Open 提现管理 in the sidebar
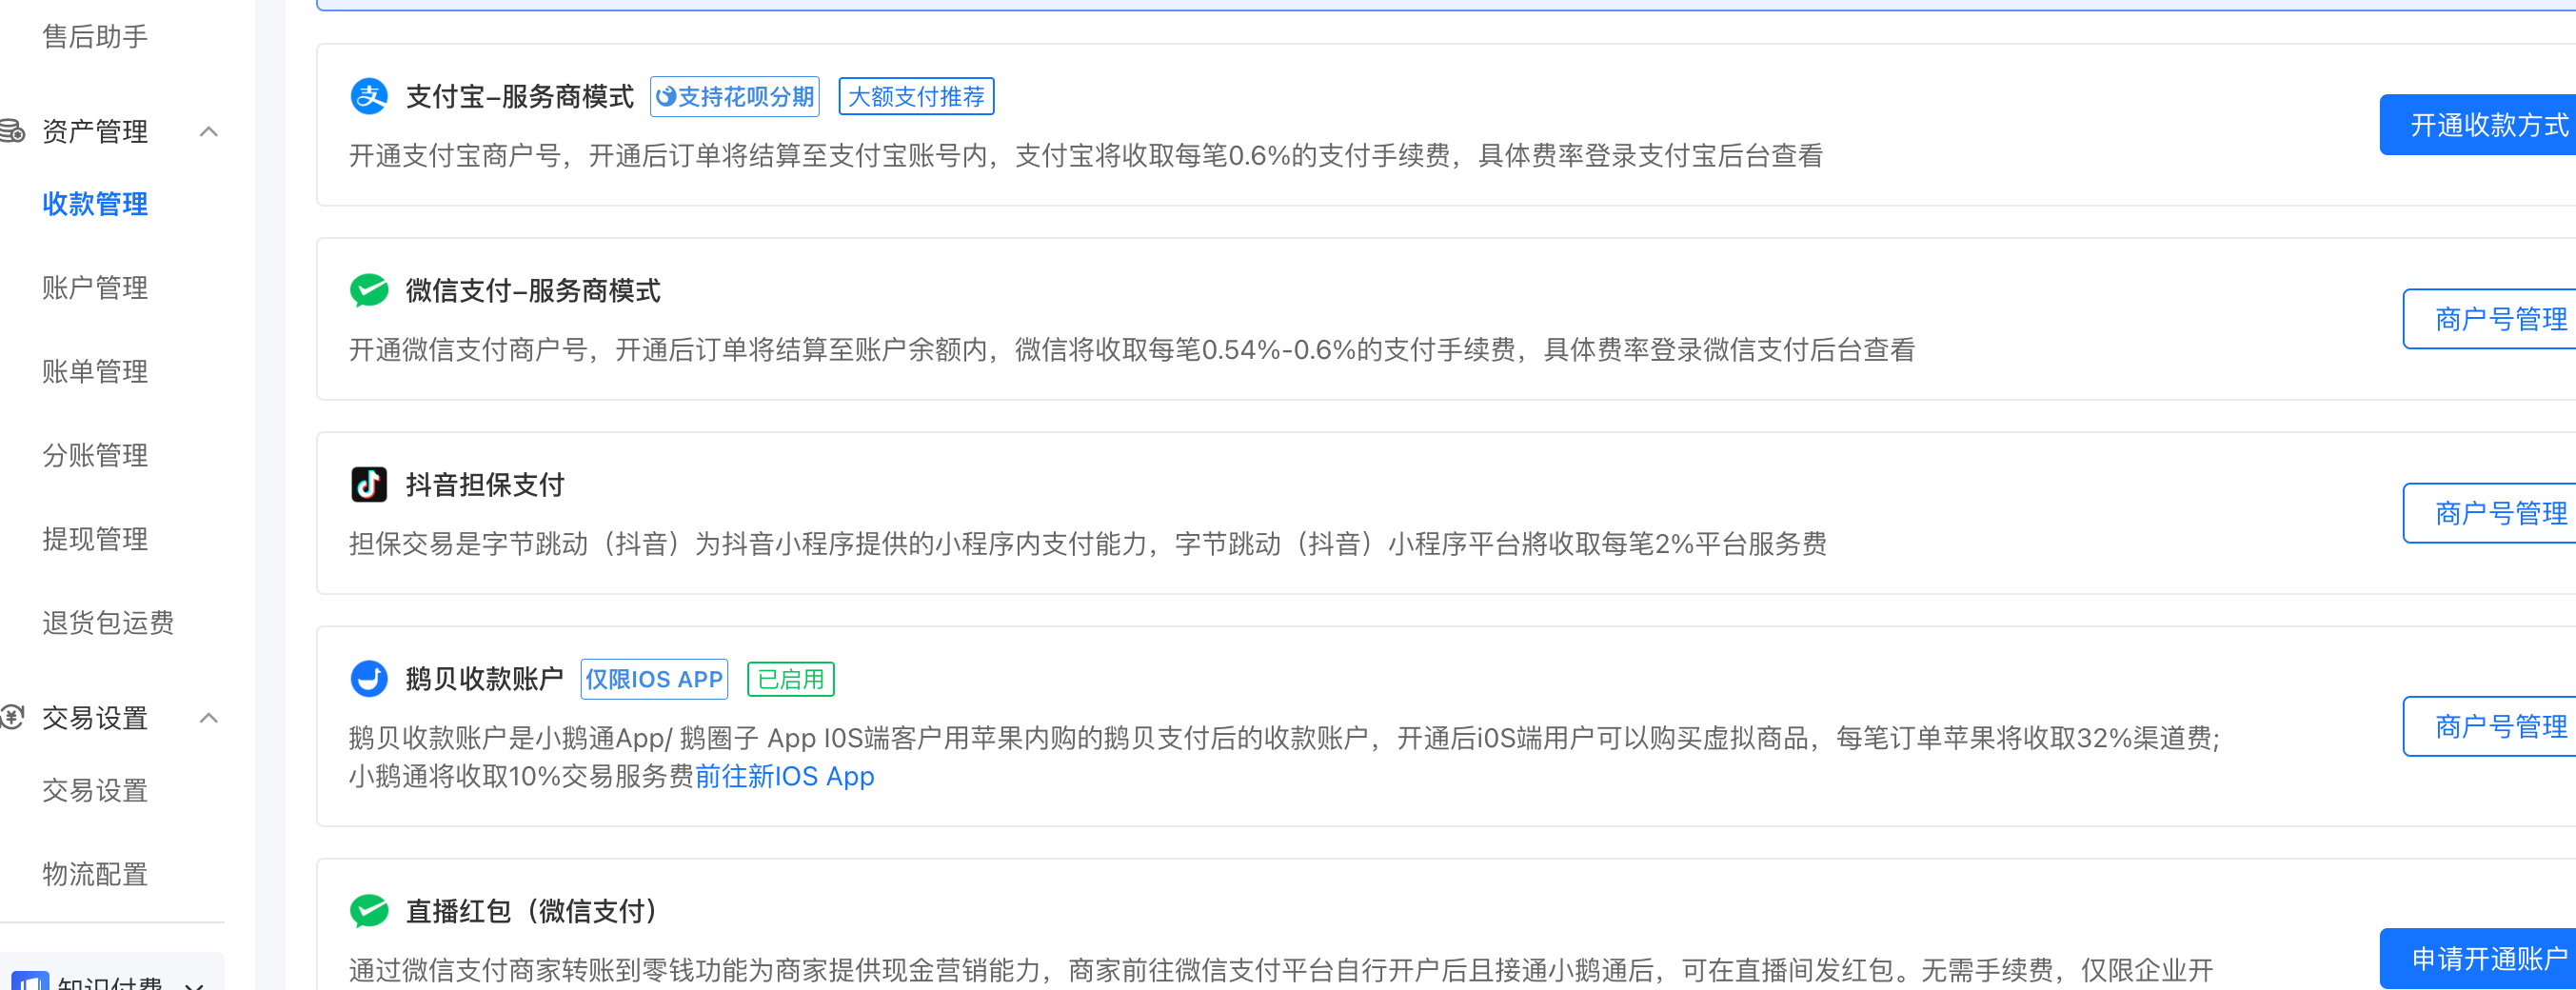This screenshot has height=990, width=2576. [95, 539]
